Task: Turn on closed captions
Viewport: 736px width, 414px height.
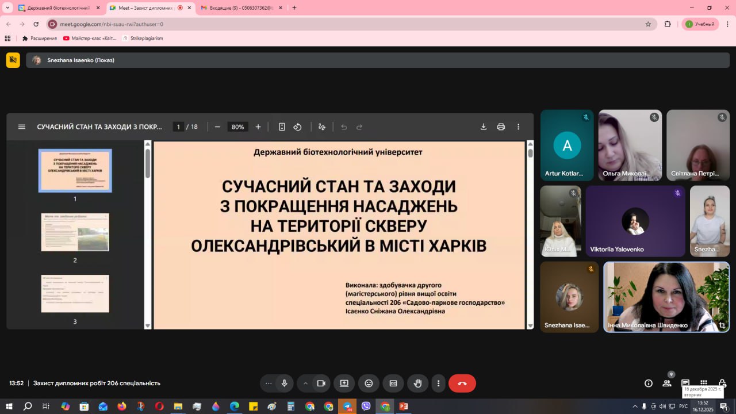Action: [393, 384]
